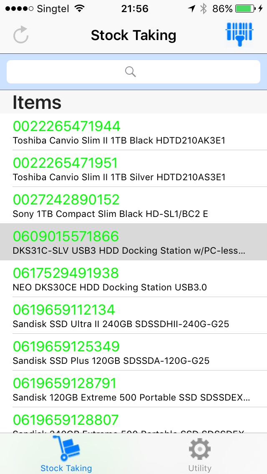Tap the battery status icon

coord(246,9)
